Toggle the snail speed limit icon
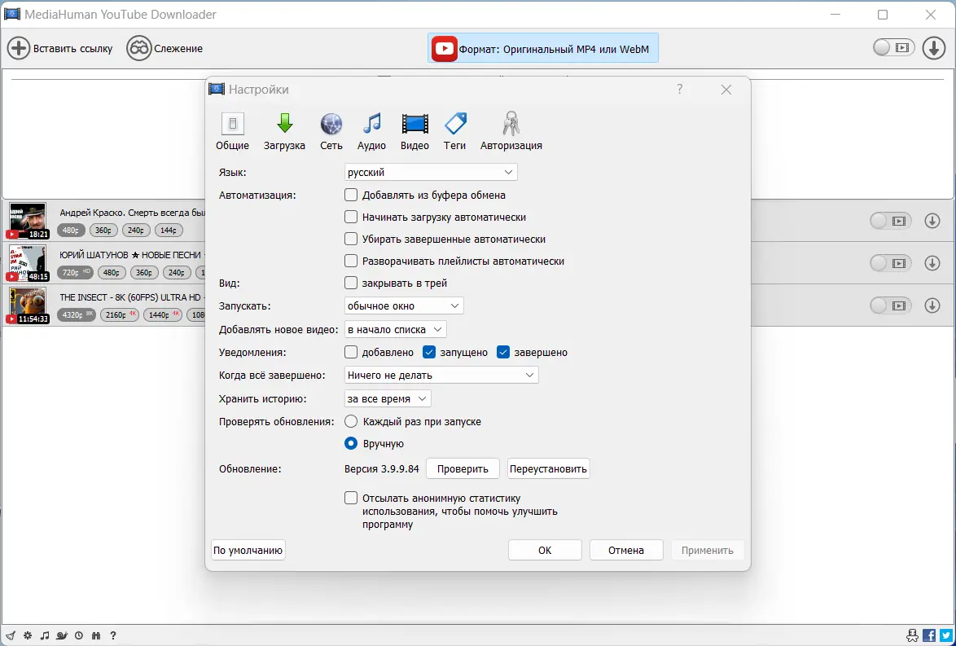This screenshot has width=956, height=646. click(62, 635)
